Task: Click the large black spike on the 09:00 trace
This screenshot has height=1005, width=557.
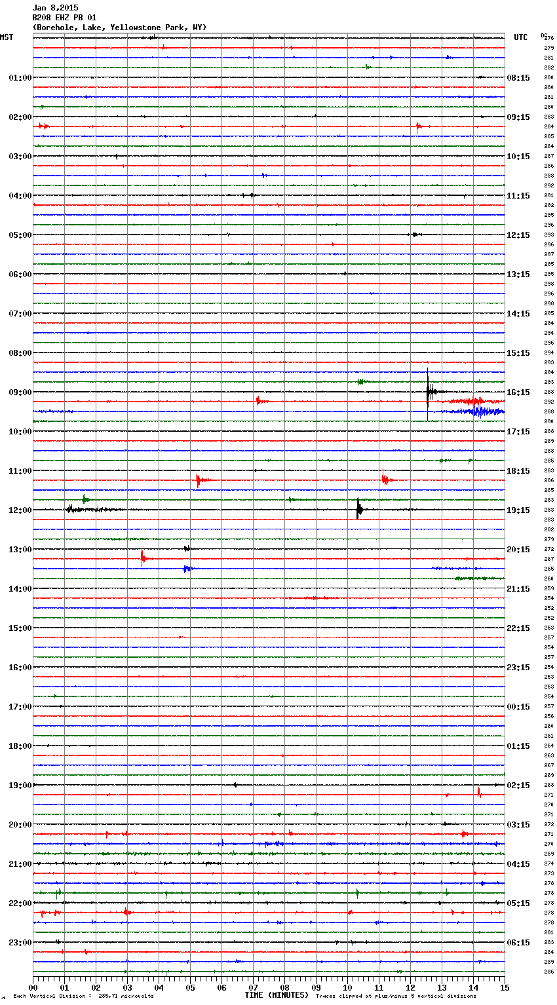Action: (429, 393)
